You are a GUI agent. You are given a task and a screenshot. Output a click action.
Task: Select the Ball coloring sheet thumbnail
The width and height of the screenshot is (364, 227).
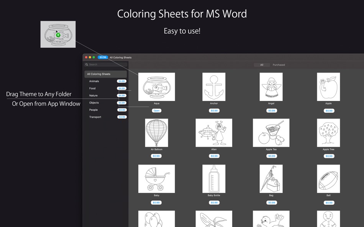tap(328, 179)
